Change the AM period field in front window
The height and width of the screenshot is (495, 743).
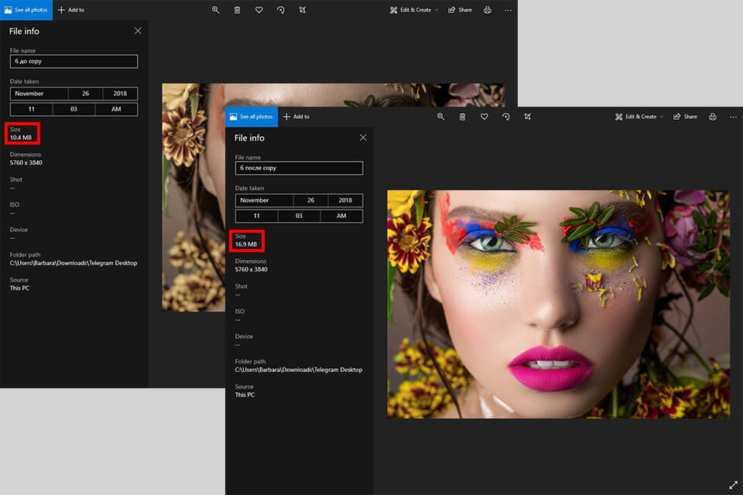click(x=341, y=217)
